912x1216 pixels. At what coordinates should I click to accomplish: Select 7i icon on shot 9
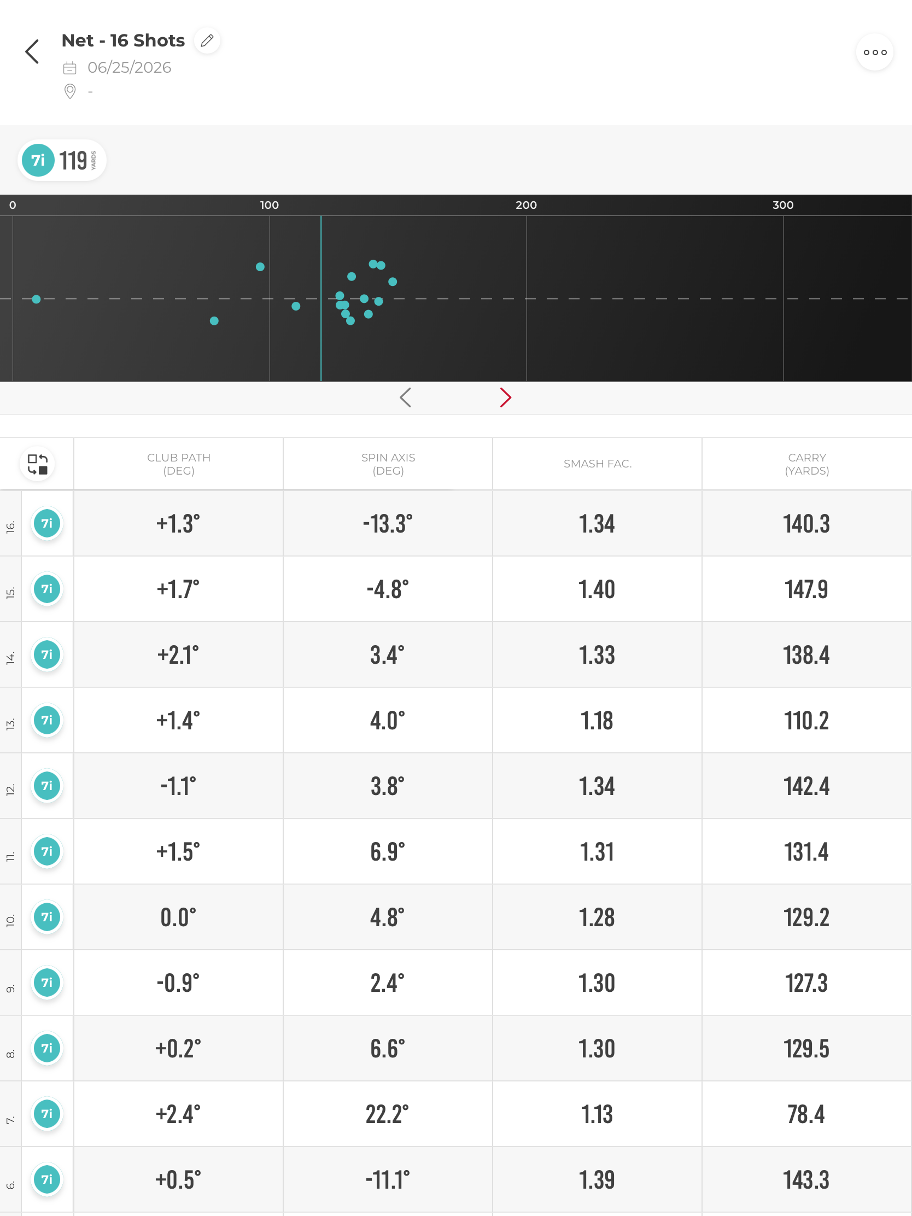pos(47,983)
